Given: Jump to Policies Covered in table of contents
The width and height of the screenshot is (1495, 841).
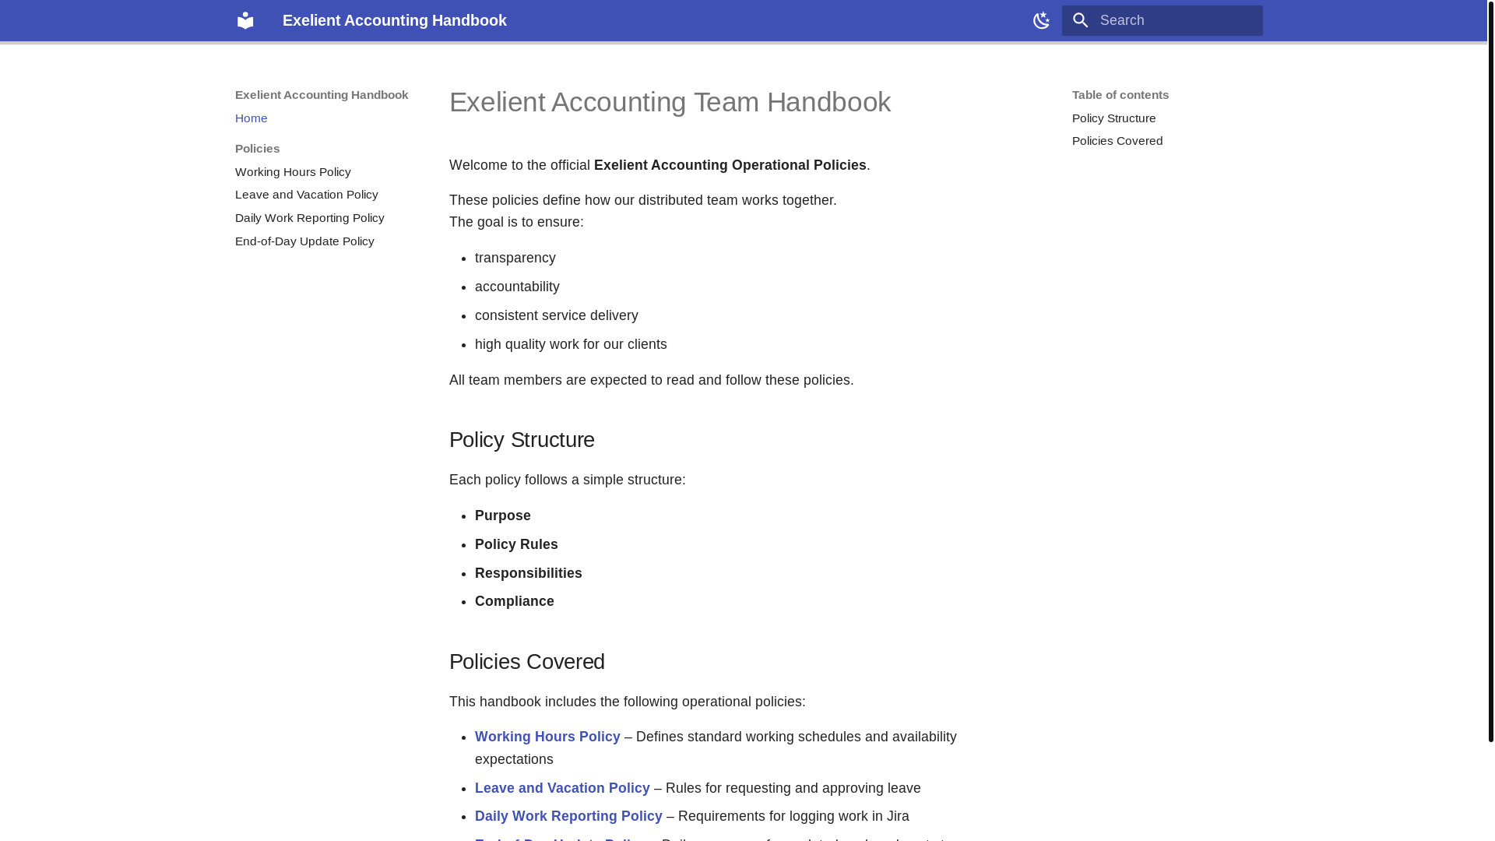Looking at the screenshot, I should click(x=1117, y=141).
